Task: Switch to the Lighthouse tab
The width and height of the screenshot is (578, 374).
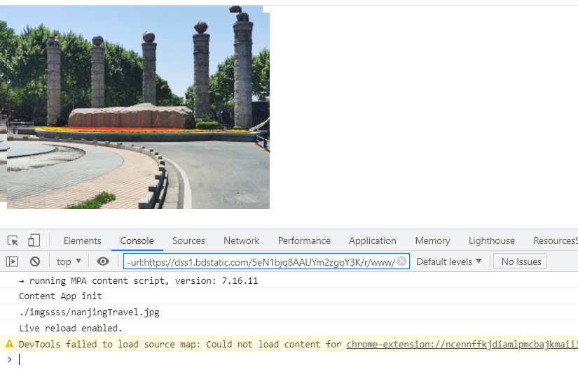Action: 491,240
